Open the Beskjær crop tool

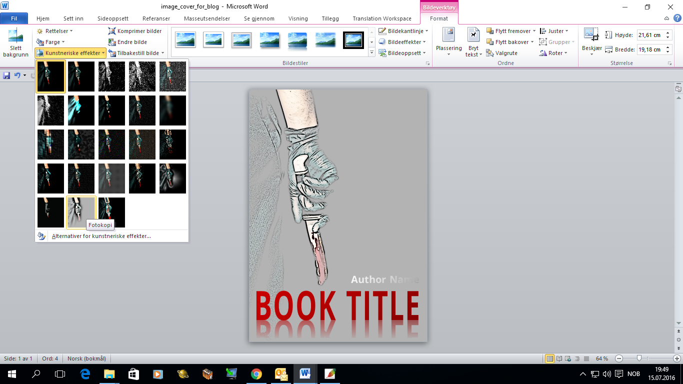click(x=591, y=35)
